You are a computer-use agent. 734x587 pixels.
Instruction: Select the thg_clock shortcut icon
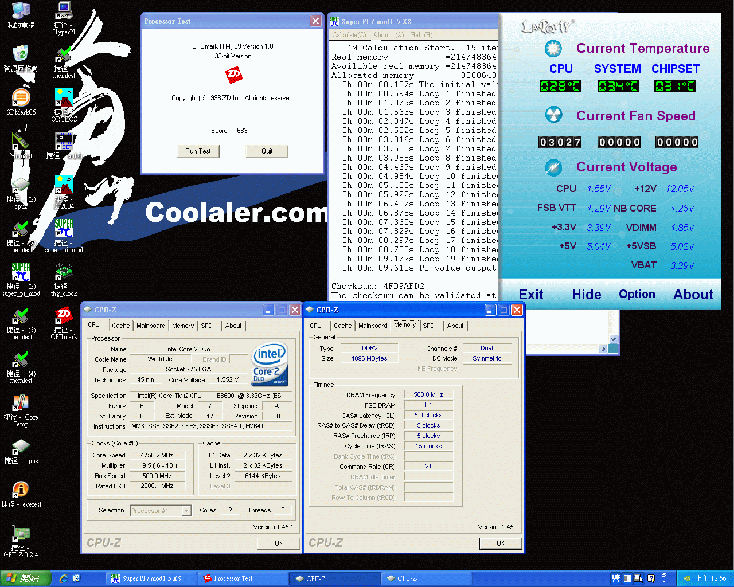pos(64,272)
